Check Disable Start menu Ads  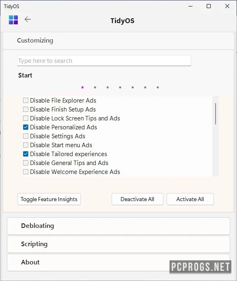[26, 145]
